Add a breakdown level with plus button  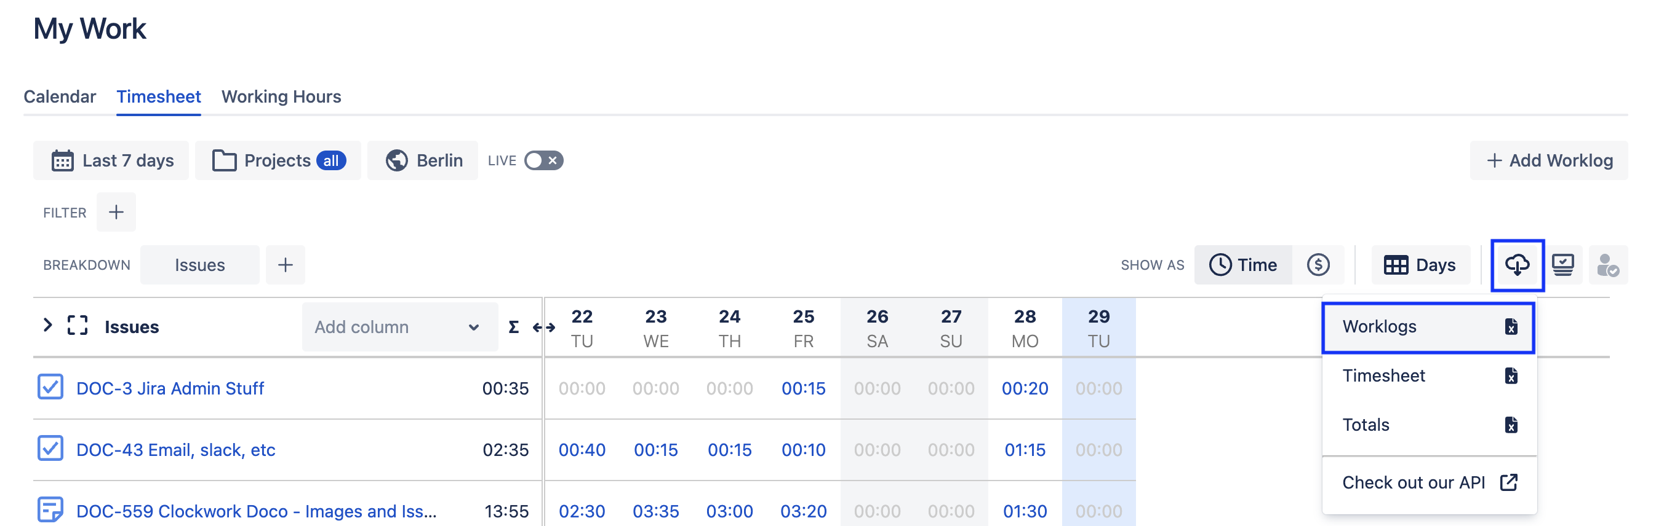click(x=286, y=265)
